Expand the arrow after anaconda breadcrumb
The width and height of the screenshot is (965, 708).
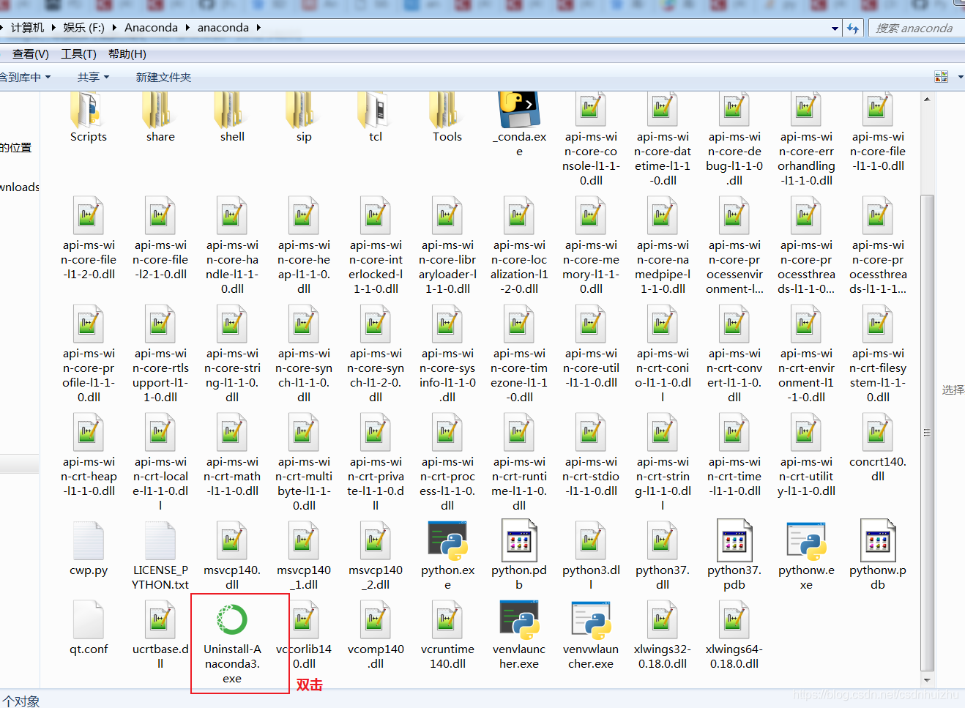(x=258, y=28)
